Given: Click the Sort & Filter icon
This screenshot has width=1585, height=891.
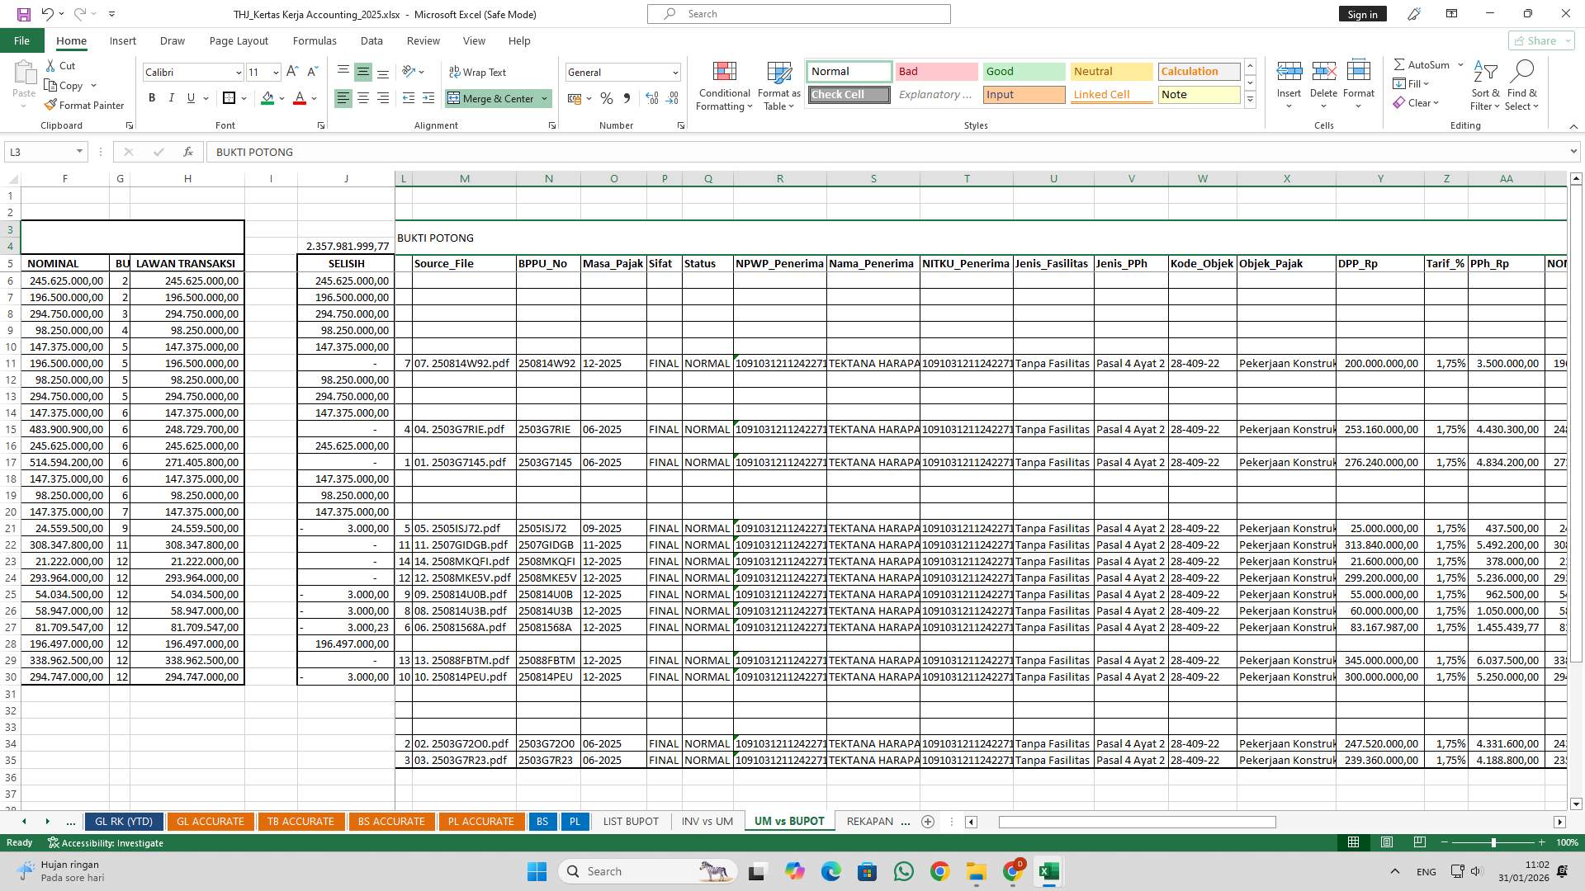Looking at the screenshot, I should pos(1485,73).
